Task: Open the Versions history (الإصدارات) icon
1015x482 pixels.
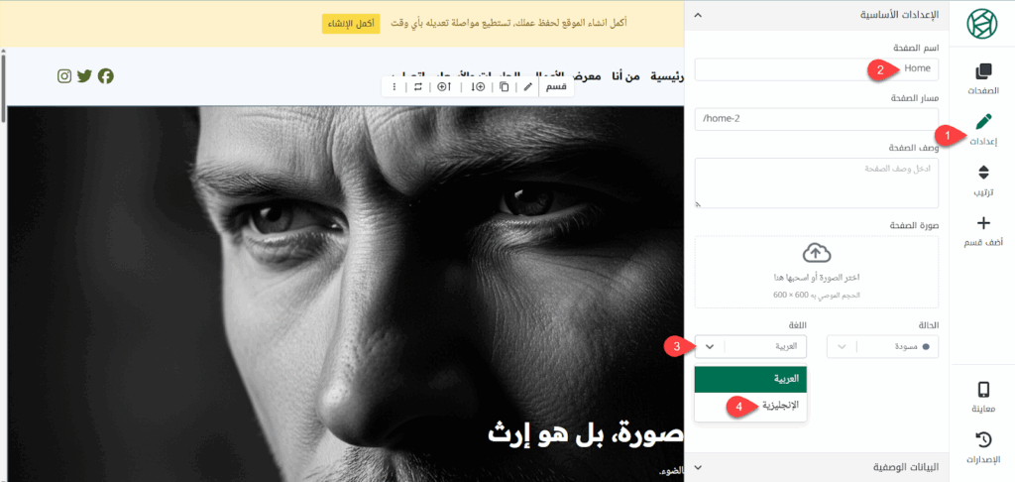Action: coord(982,447)
